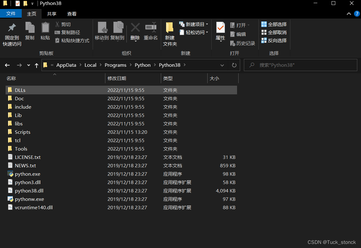Click Invert selection (反向选择)

(x=274, y=41)
